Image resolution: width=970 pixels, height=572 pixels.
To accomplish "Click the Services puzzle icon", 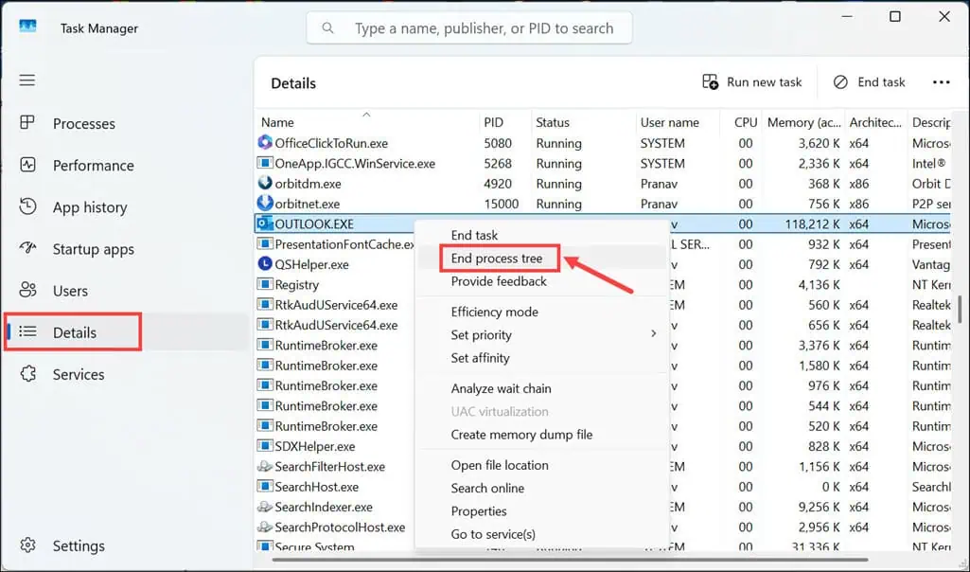I will coord(27,373).
